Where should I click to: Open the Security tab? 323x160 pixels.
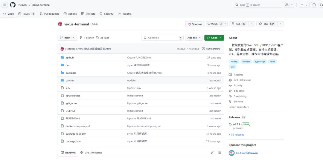point(106,14)
